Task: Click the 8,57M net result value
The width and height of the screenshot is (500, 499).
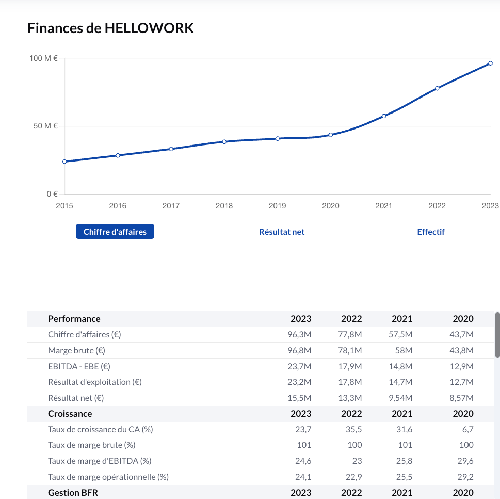Action: pos(461,398)
